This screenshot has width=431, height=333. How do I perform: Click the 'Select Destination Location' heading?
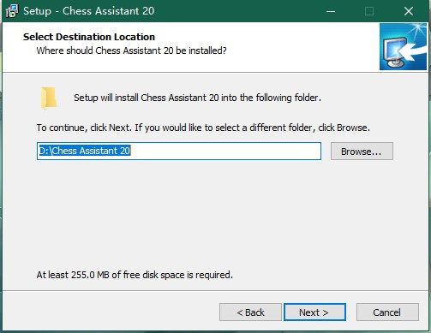point(89,37)
